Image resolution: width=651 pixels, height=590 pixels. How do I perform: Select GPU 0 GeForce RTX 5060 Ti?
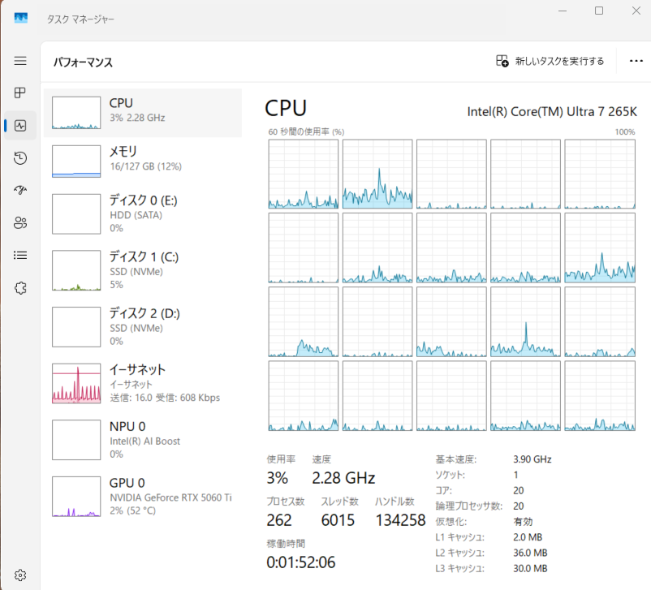coord(143,496)
